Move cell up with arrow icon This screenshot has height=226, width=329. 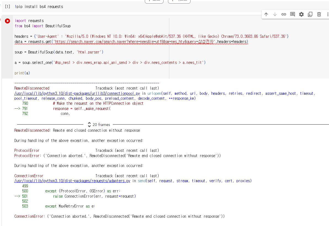tap(266, 14)
